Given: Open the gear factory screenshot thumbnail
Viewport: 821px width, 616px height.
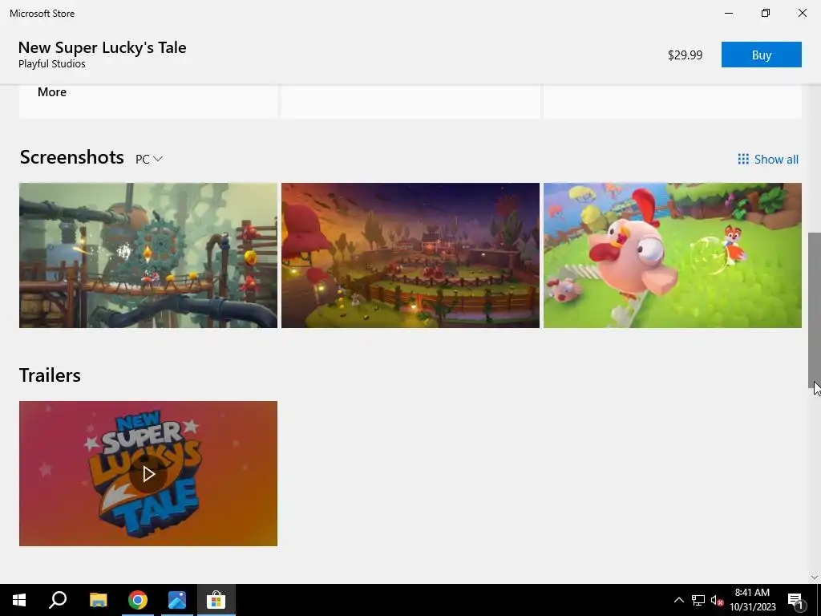Looking at the screenshot, I should 148,255.
